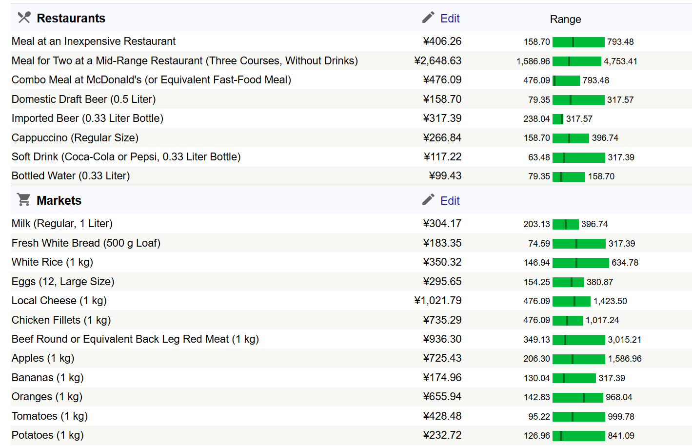This screenshot has width=692, height=446.
Task: Click price ¥183.35 for White Bread
Action: (442, 243)
